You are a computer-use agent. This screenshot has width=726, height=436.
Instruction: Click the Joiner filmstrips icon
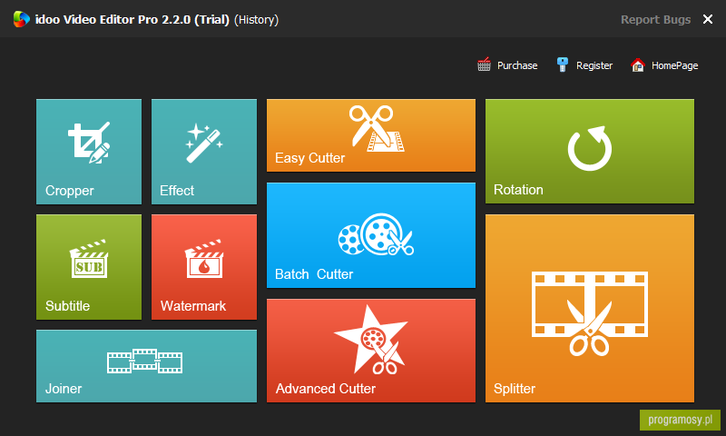pos(144,361)
